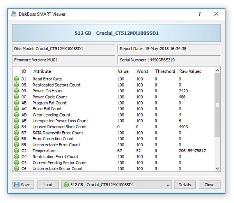
Task: Select the Wear Leveling Count attribute
Action: coord(51,115)
